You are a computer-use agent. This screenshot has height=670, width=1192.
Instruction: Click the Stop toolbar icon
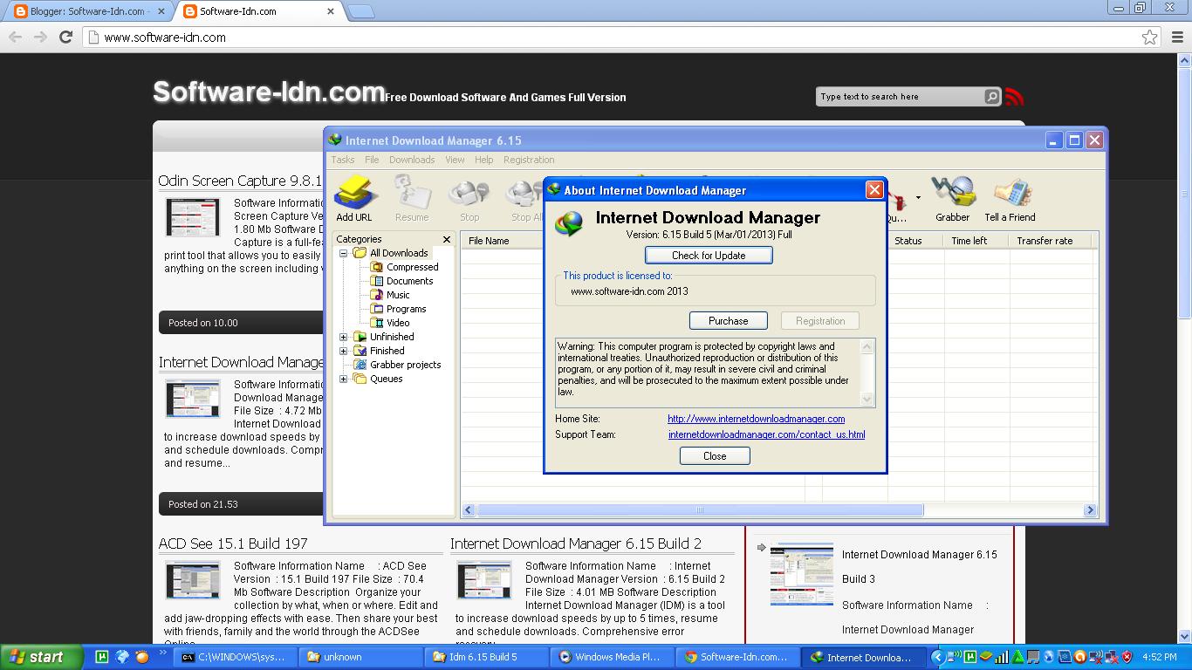pos(469,199)
